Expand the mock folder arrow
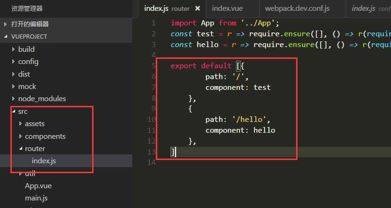391x208 pixels. coord(13,86)
